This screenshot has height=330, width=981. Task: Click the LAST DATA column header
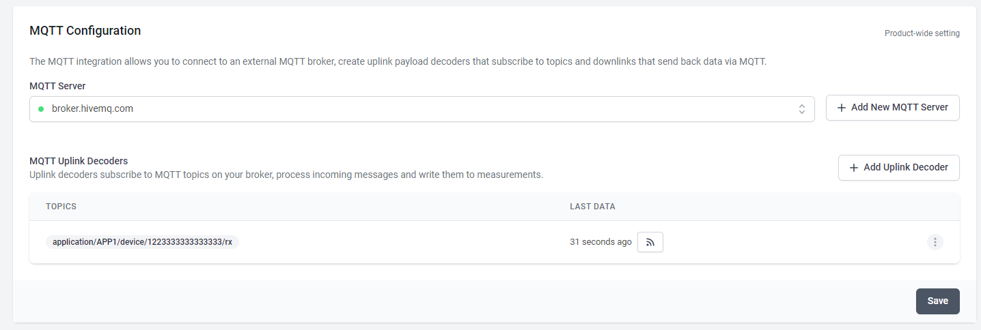592,207
